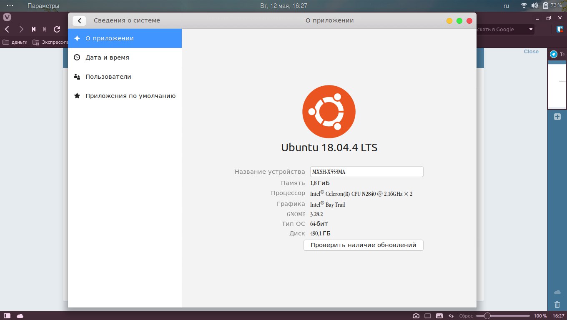Viewport: 567px width, 320px height.
Task: Click Vivaldi's forward navigation arrow
Action: 21,29
